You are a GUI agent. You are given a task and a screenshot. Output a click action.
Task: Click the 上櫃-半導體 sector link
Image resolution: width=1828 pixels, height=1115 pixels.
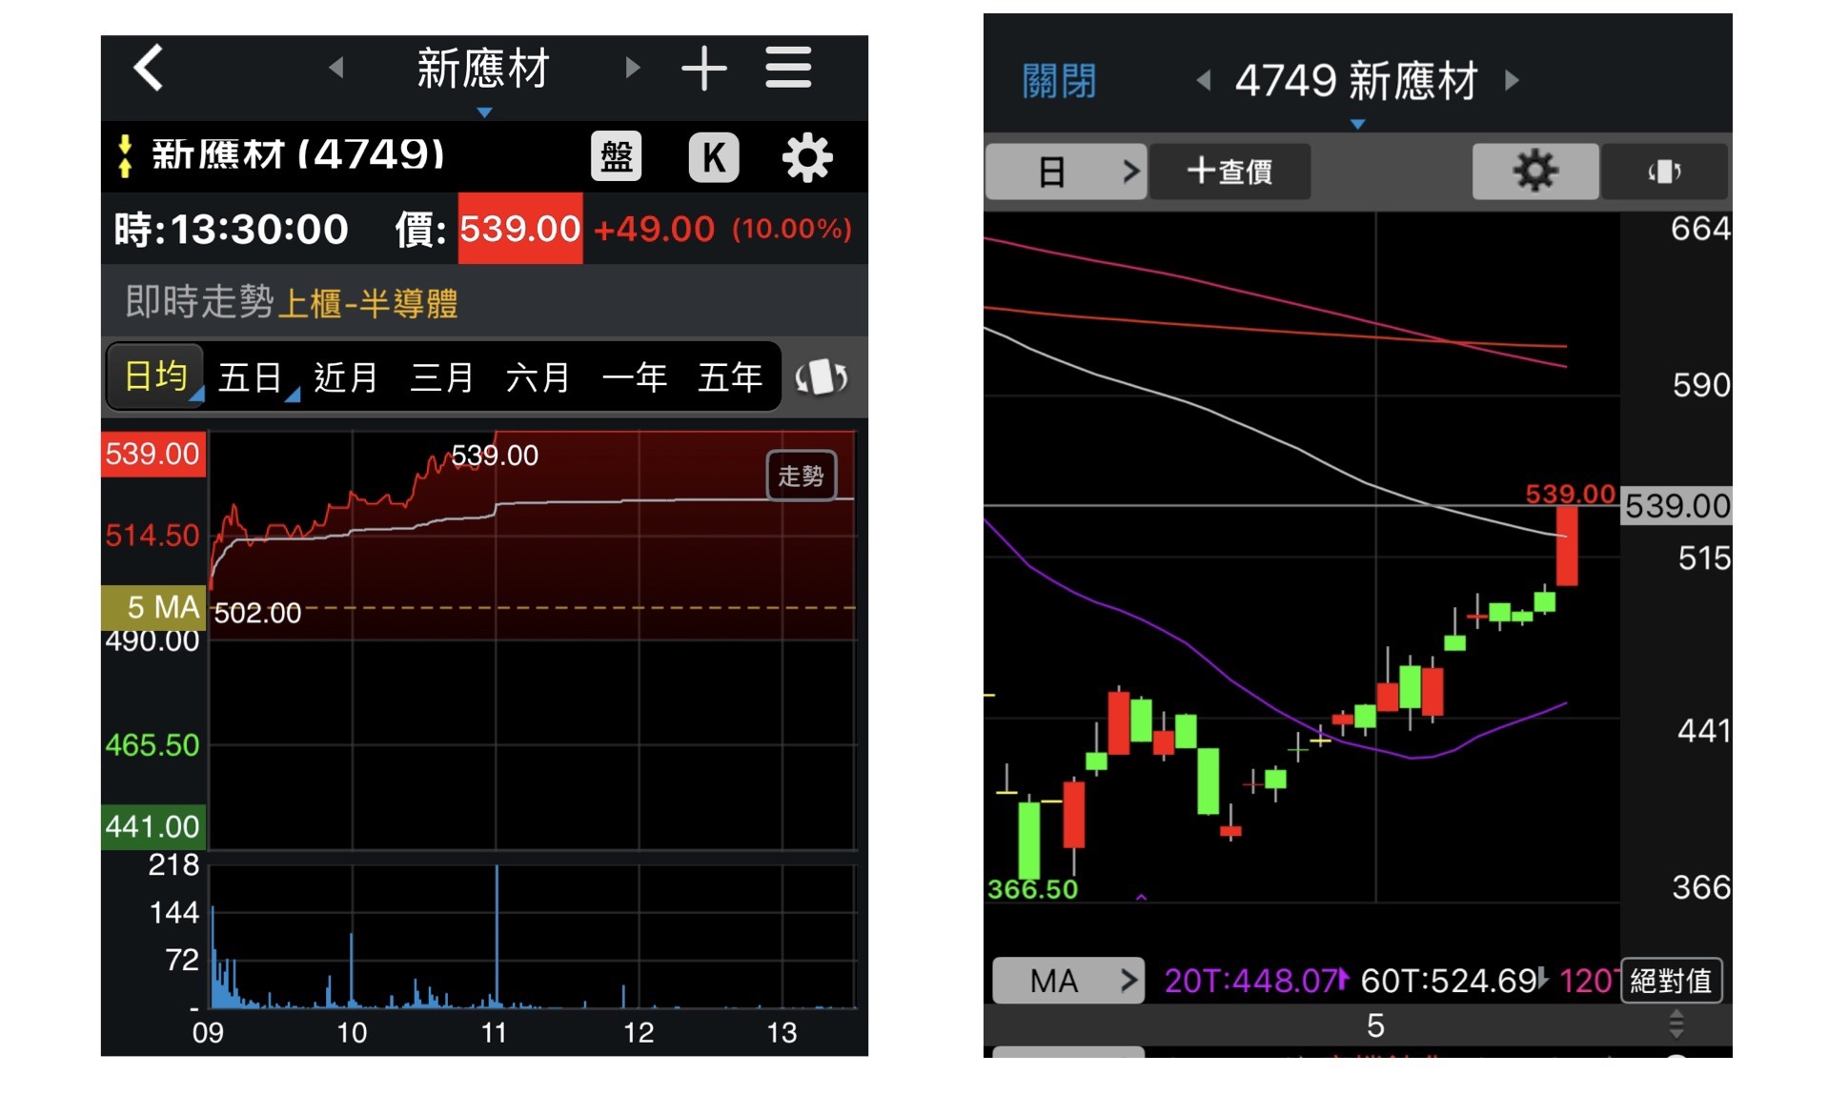point(368,304)
